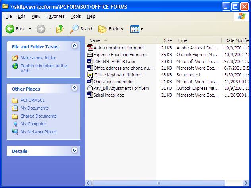Image resolution: width=251 pixels, height=188 pixels.
Task: Collapse the Other Places panel
Action: click(x=74, y=88)
